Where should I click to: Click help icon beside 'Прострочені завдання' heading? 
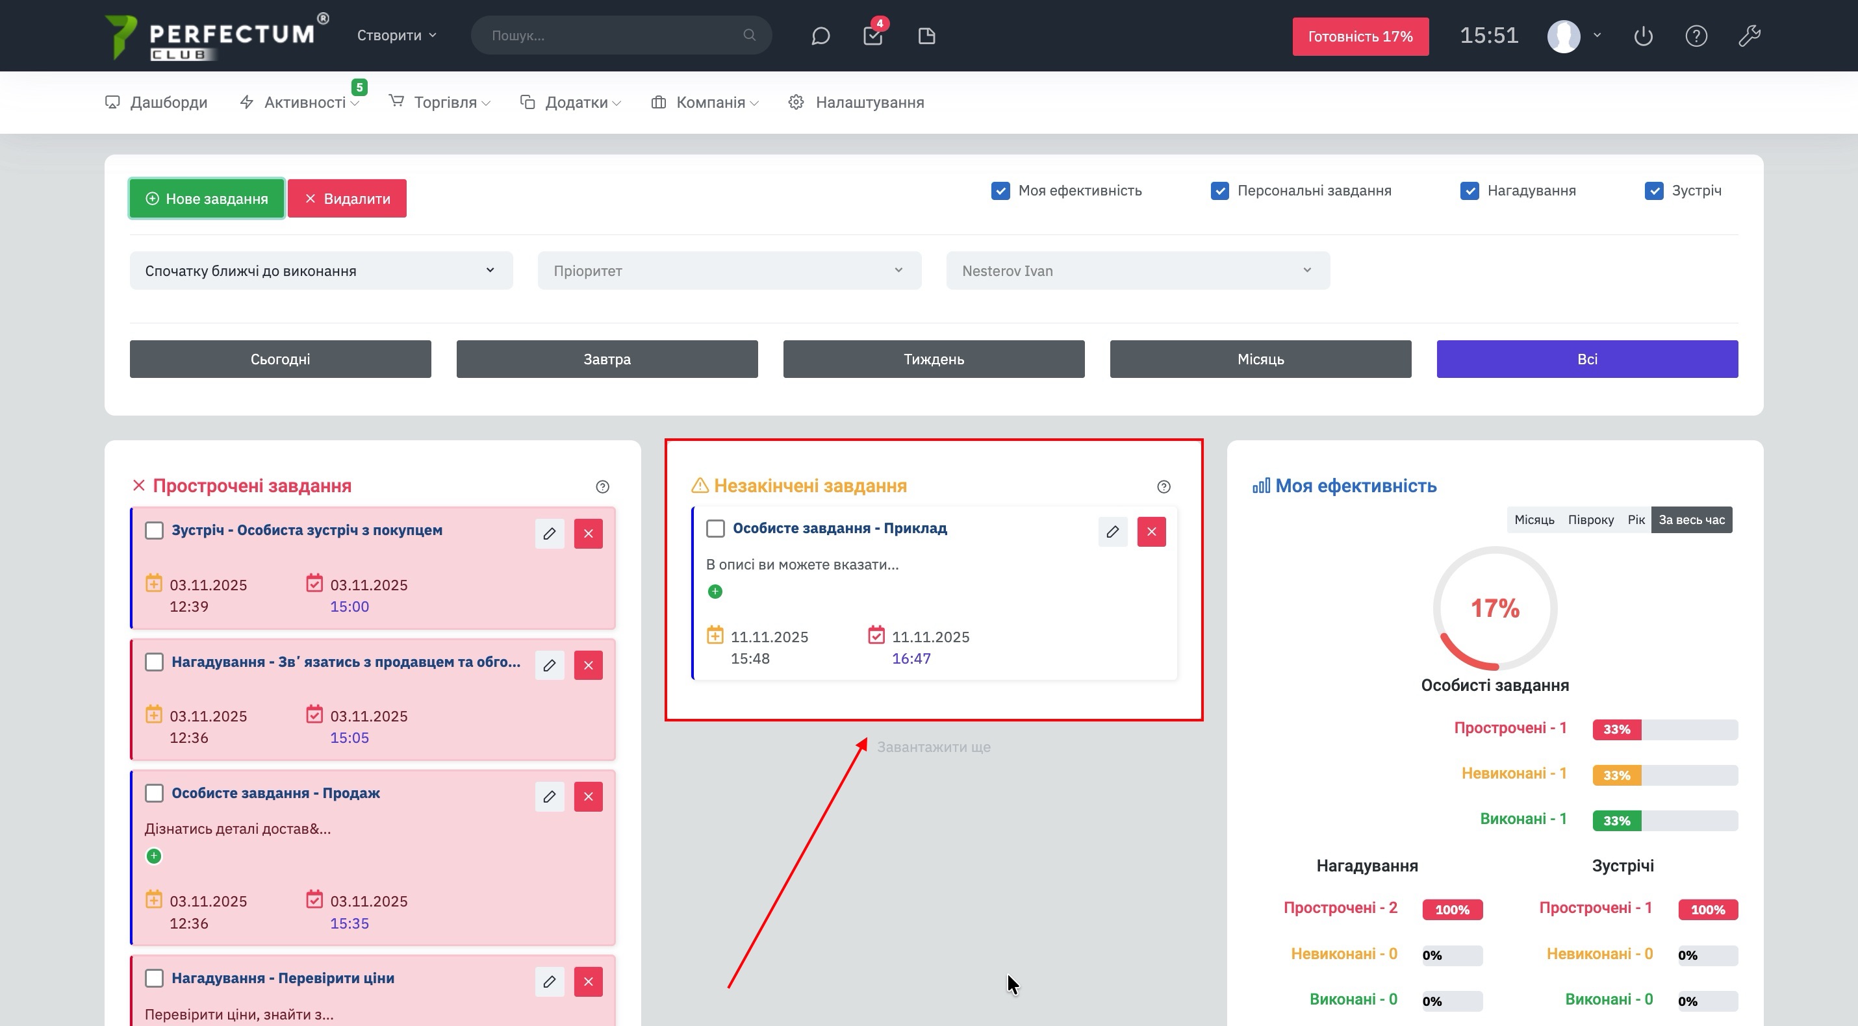point(602,486)
